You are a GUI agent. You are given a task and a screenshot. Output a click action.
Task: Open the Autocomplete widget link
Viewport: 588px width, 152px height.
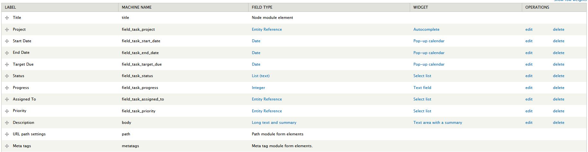[426, 29]
